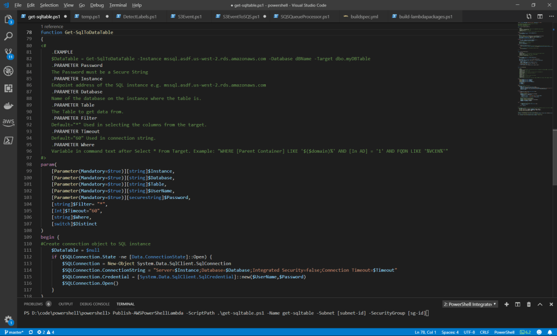Switch to the get-sqltable.ps1 tab
The width and height of the screenshot is (557, 336).
44,16
